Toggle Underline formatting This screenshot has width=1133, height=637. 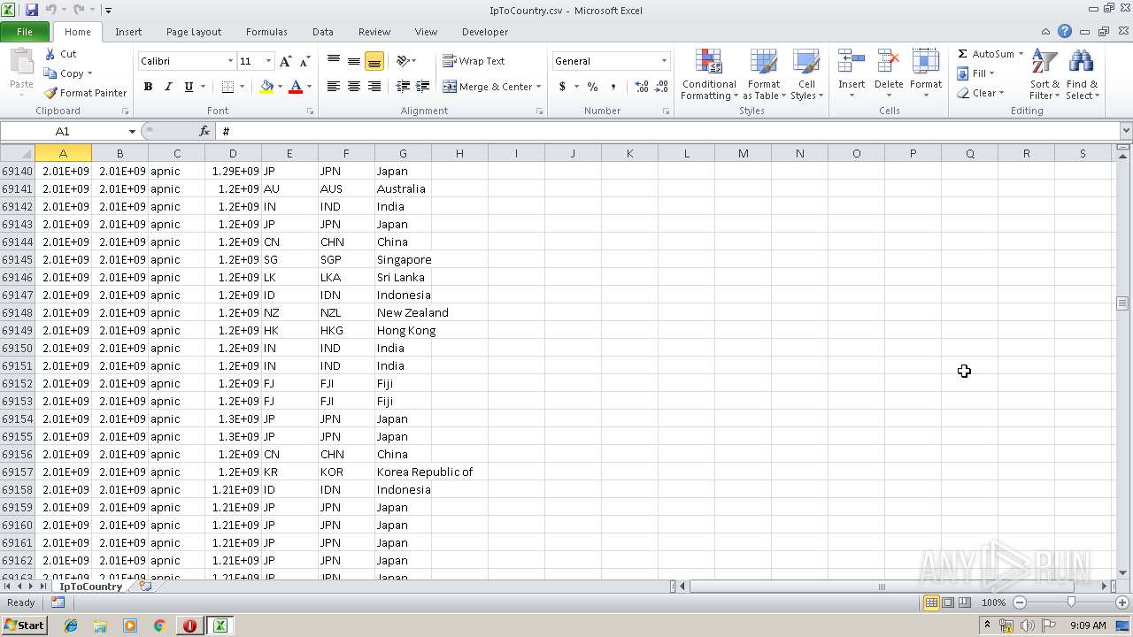coord(189,87)
